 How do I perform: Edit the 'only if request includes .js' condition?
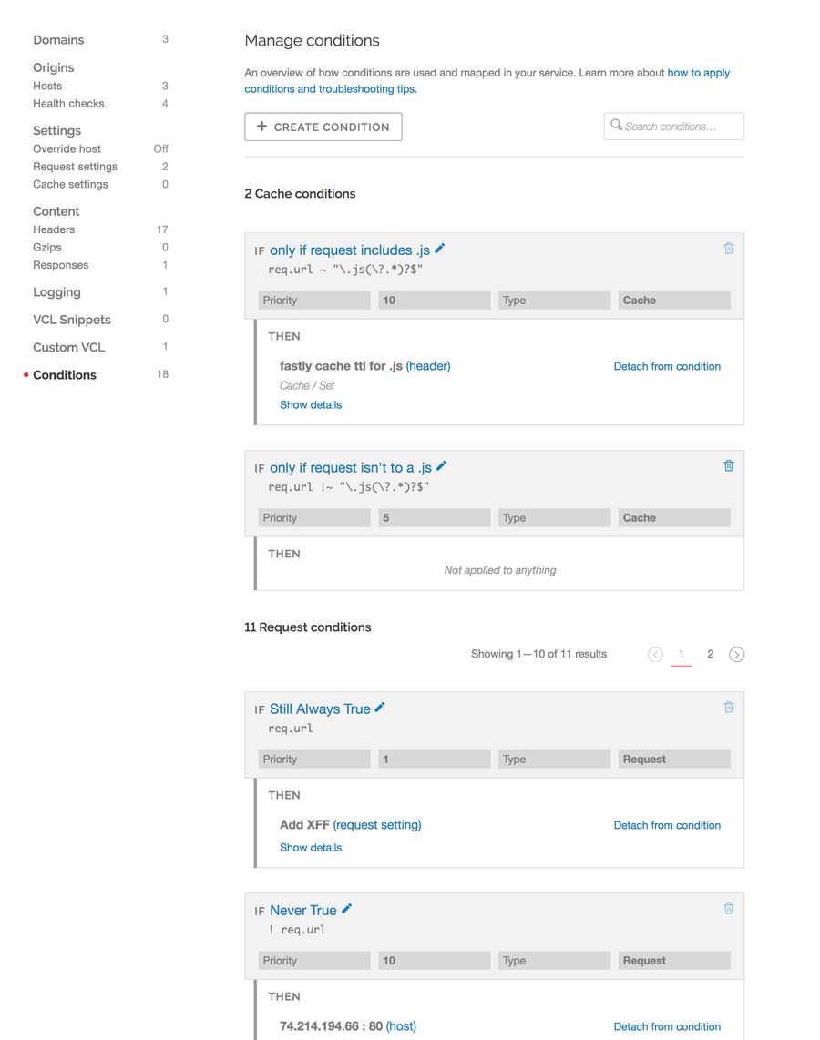pyautogui.click(x=439, y=249)
